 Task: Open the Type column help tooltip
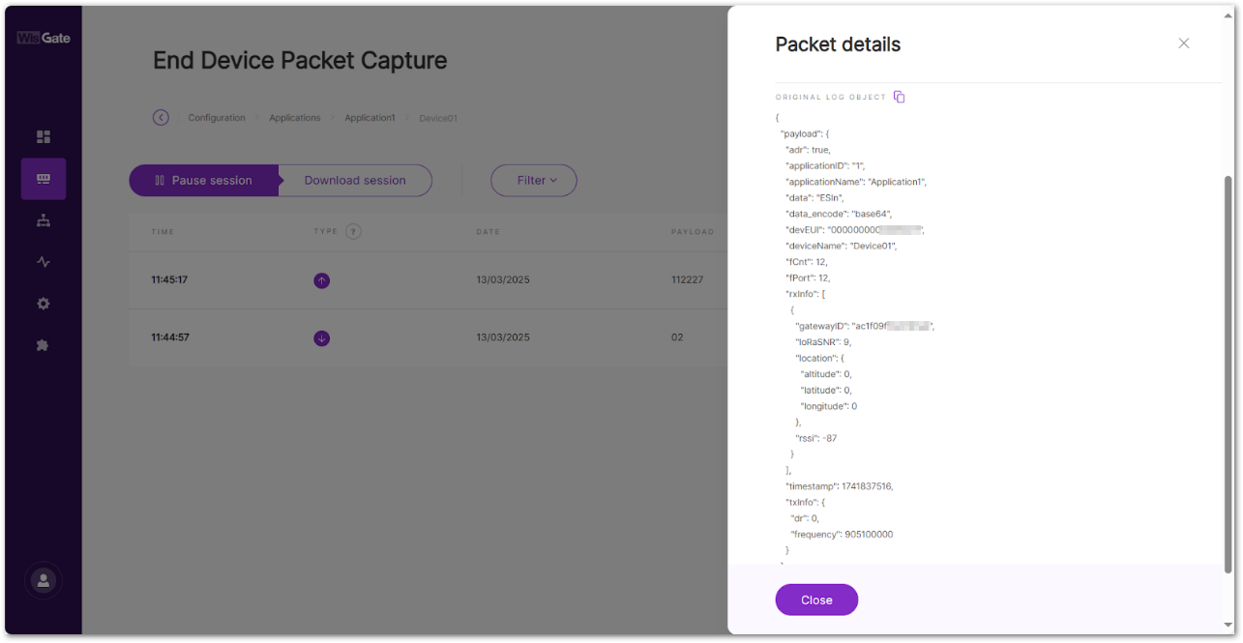(x=353, y=231)
